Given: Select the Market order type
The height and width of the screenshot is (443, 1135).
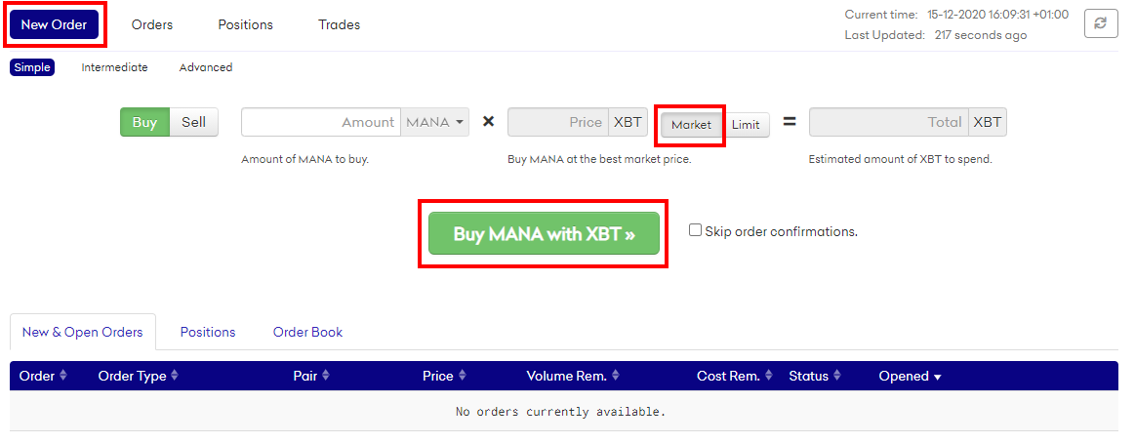Looking at the screenshot, I should (x=691, y=125).
